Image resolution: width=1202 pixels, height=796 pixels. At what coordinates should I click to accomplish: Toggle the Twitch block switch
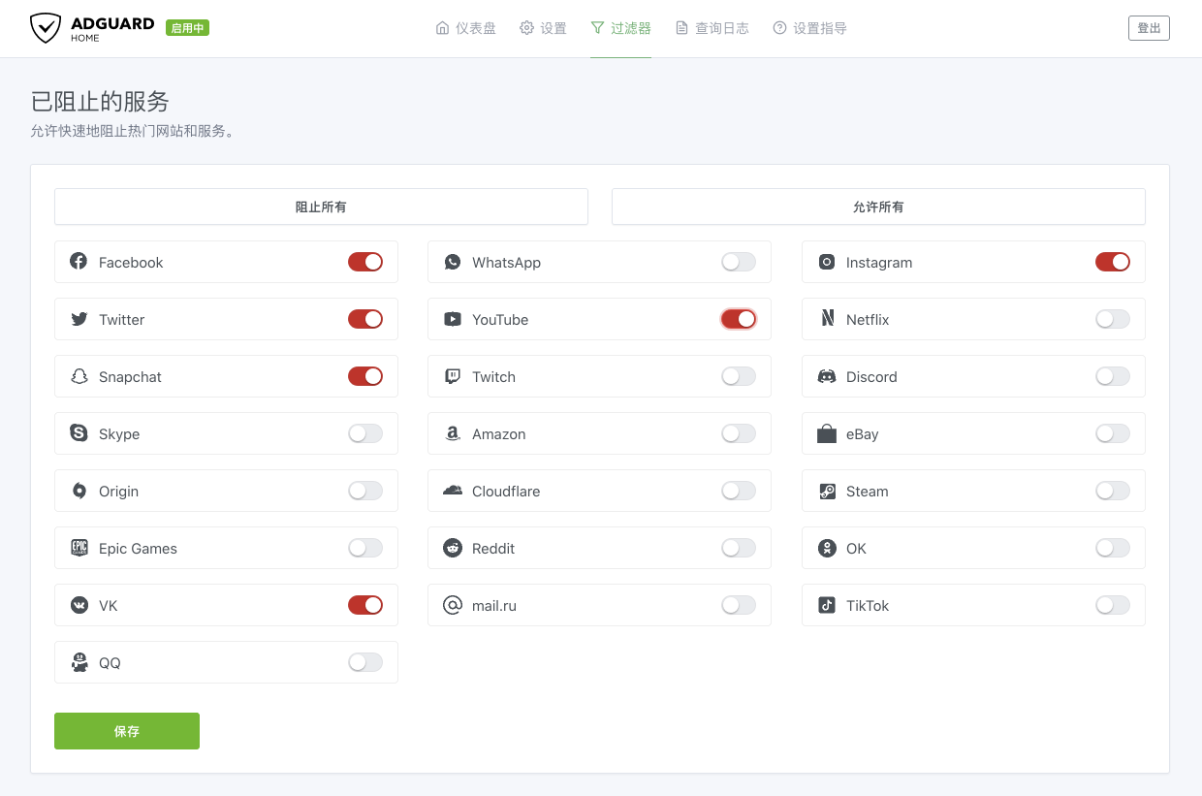[739, 376]
